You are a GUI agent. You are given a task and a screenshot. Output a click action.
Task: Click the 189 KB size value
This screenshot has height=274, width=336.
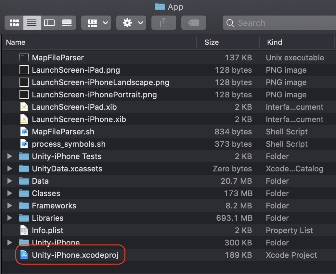[x=238, y=255]
